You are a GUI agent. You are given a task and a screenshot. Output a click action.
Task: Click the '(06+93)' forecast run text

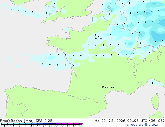pyautogui.click(x=157, y=121)
